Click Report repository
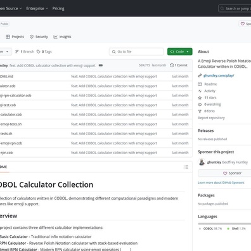251x251 pixels. pos(211,118)
